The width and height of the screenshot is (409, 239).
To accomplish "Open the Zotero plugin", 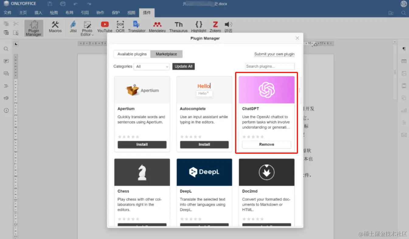I will (x=215, y=27).
